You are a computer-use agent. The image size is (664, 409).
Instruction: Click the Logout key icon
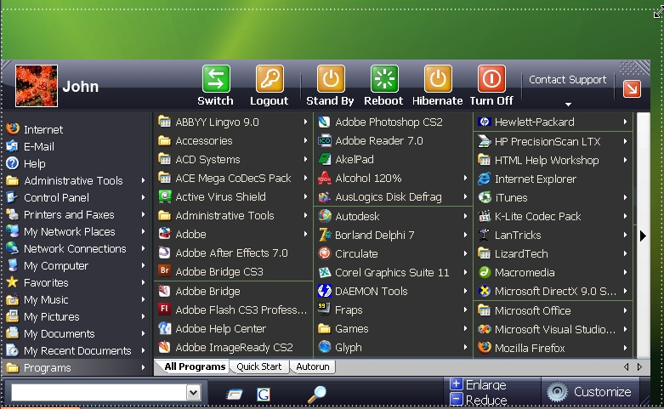[x=269, y=79]
